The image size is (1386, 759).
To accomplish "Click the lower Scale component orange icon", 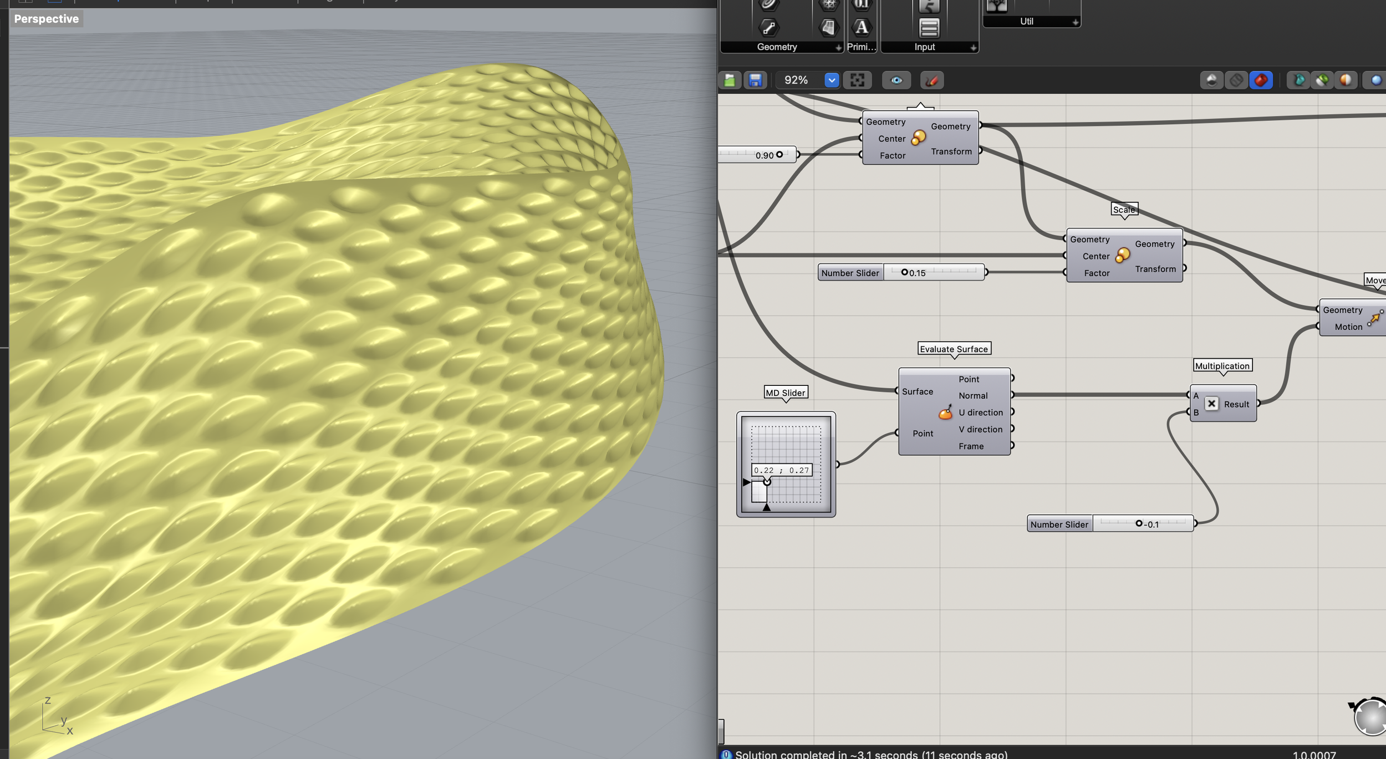I will [1123, 255].
